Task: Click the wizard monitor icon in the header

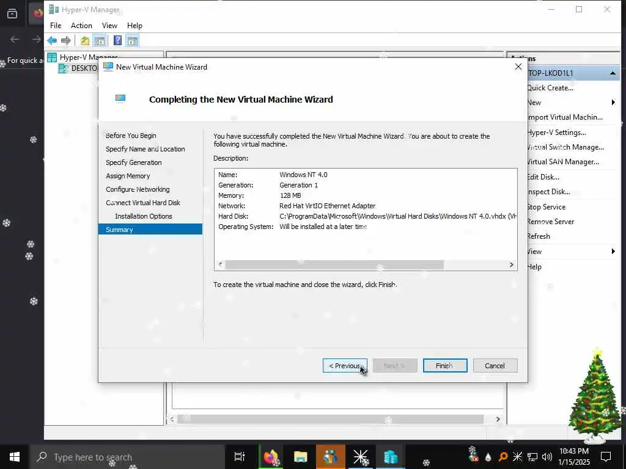Action: [120, 98]
